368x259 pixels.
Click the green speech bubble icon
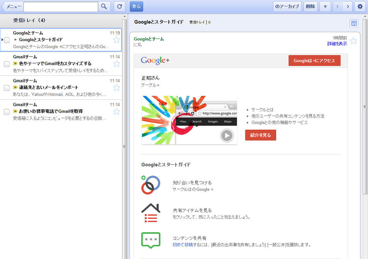tap(151, 240)
